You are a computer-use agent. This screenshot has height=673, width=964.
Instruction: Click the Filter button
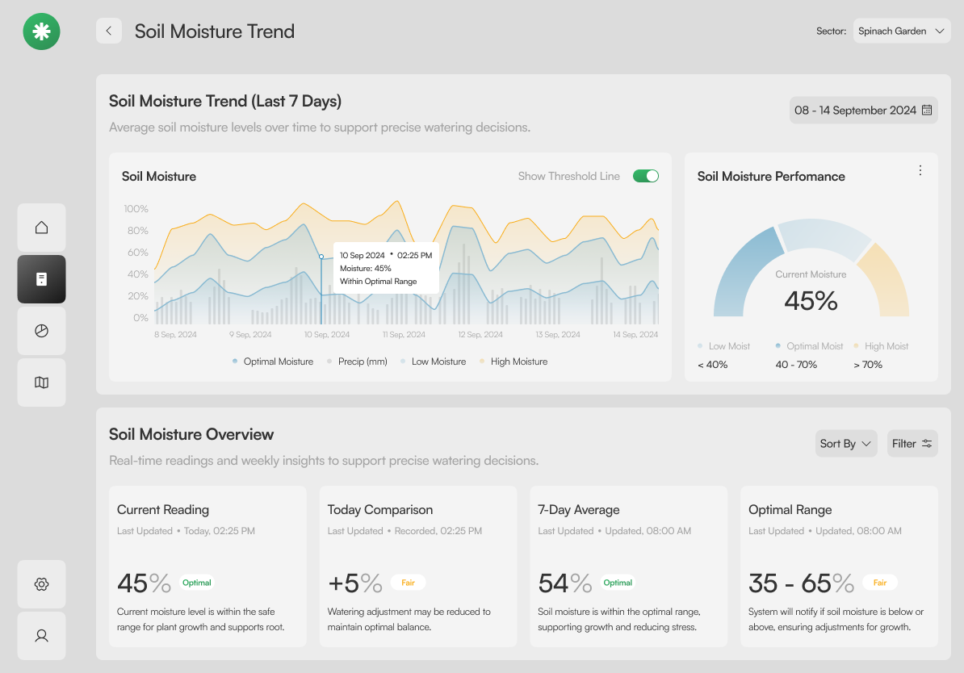912,443
